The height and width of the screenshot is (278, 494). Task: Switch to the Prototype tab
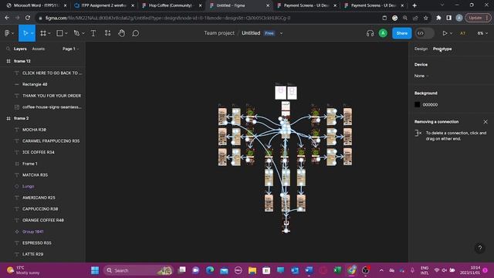(x=442, y=49)
